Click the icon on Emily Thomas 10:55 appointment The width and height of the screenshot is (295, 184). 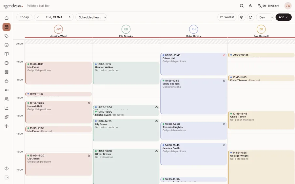point(224,81)
